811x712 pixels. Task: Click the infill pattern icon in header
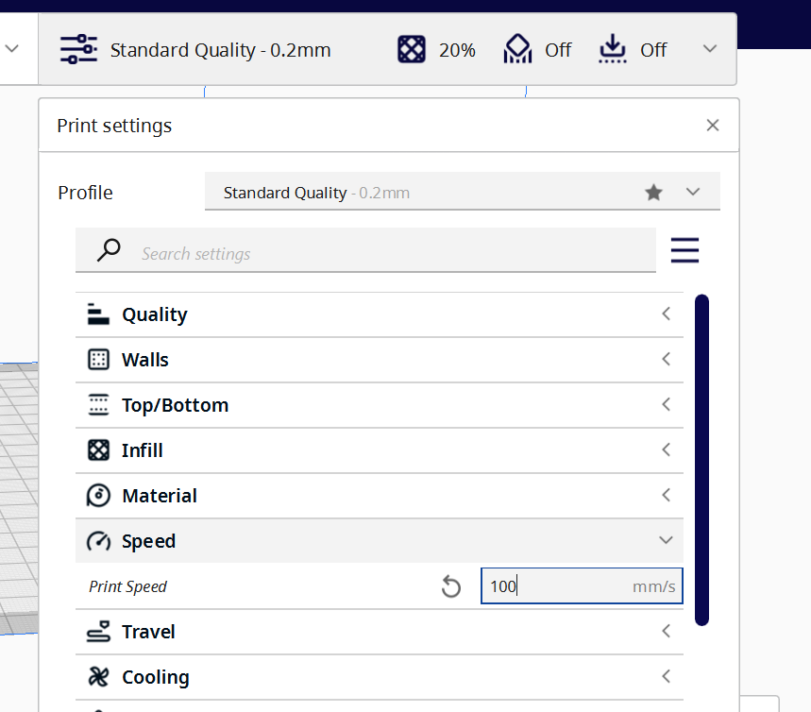coord(412,49)
